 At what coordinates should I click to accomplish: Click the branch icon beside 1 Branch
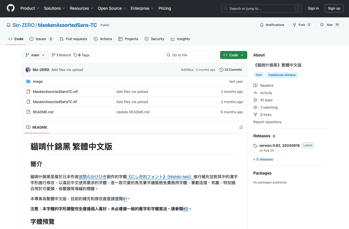53,55
